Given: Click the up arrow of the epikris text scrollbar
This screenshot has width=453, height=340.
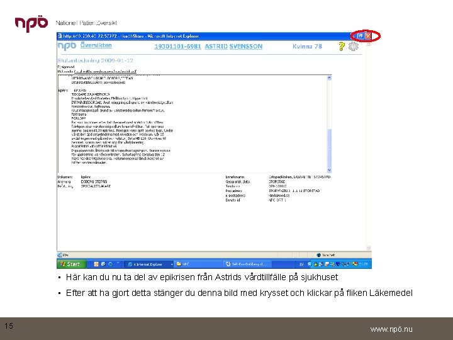Looking at the screenshot, I should tap(329, 77).
